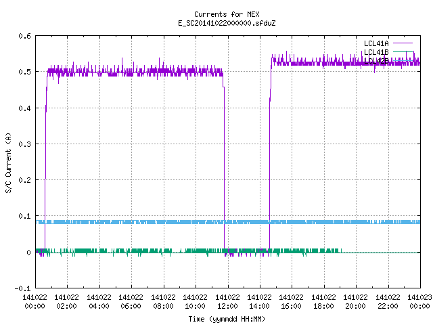
Task: Click the 0.5 y-axis tick label
Action: coord(24,72)
